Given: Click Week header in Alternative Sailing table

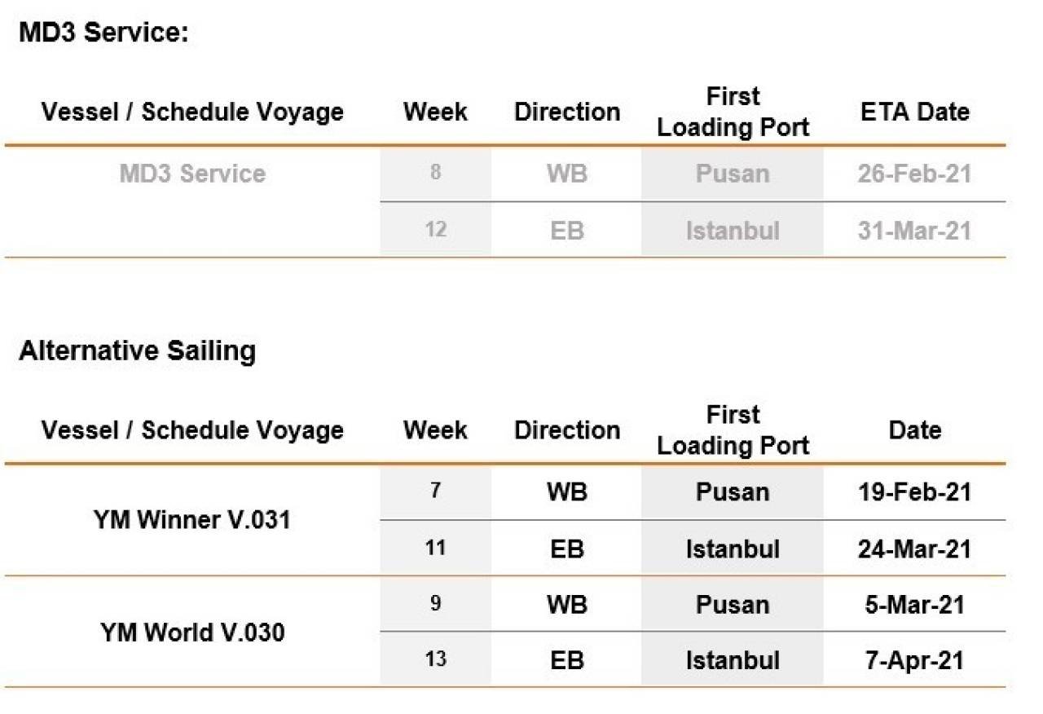Looking at the screenshot, I should click(436, 430).
